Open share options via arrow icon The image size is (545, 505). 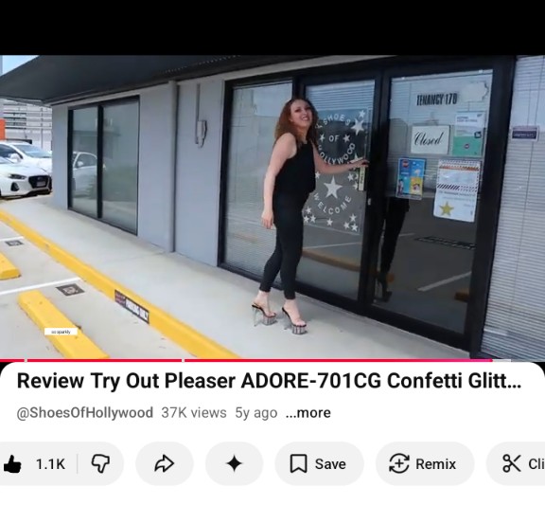164,463
